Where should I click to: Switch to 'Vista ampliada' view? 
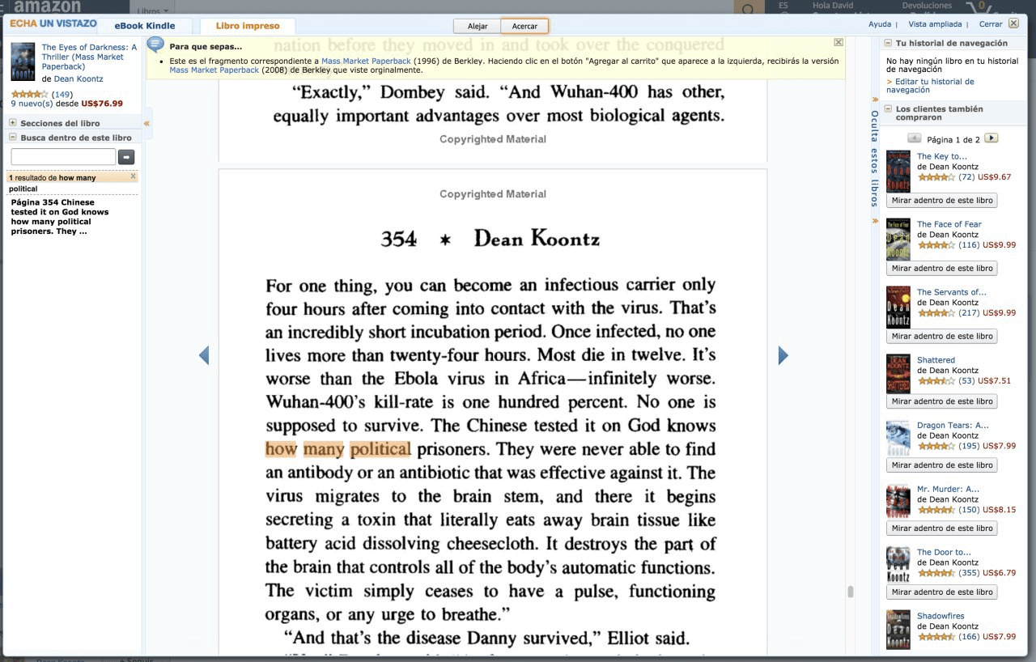(935, 24)
